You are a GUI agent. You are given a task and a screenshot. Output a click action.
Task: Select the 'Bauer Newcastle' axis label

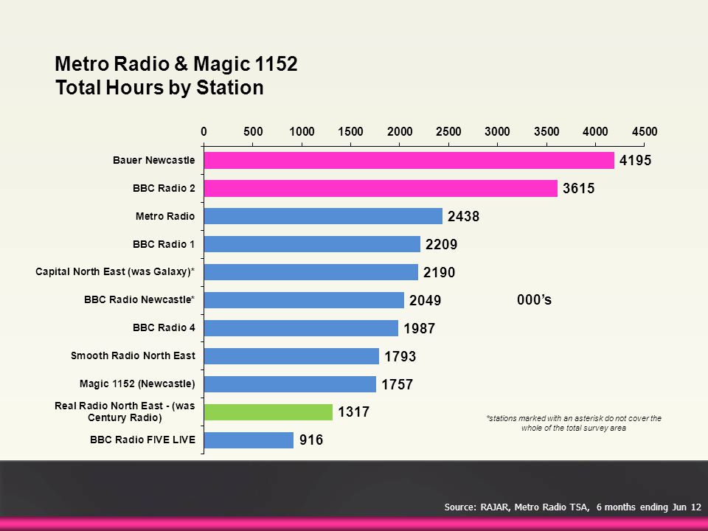point(154,160)
